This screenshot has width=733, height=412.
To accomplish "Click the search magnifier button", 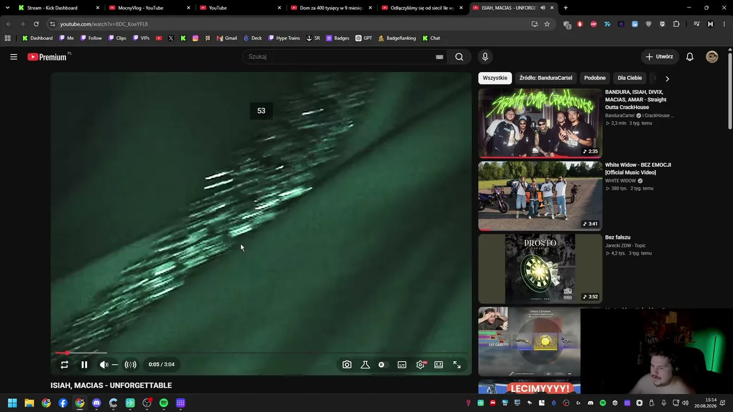I will [459, 57].
